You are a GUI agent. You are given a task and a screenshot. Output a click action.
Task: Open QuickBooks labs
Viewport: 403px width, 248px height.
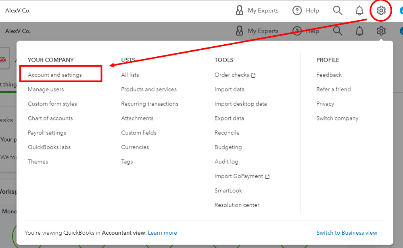point(49,147)
